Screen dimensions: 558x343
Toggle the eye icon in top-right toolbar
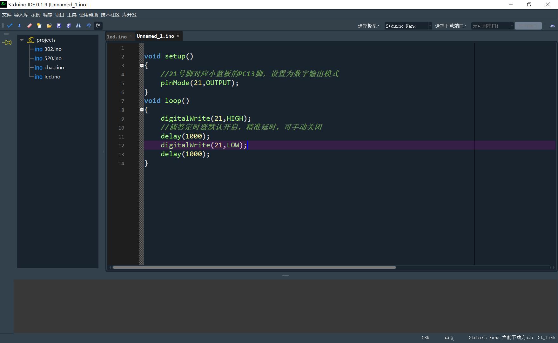click(x=553, y=26)
